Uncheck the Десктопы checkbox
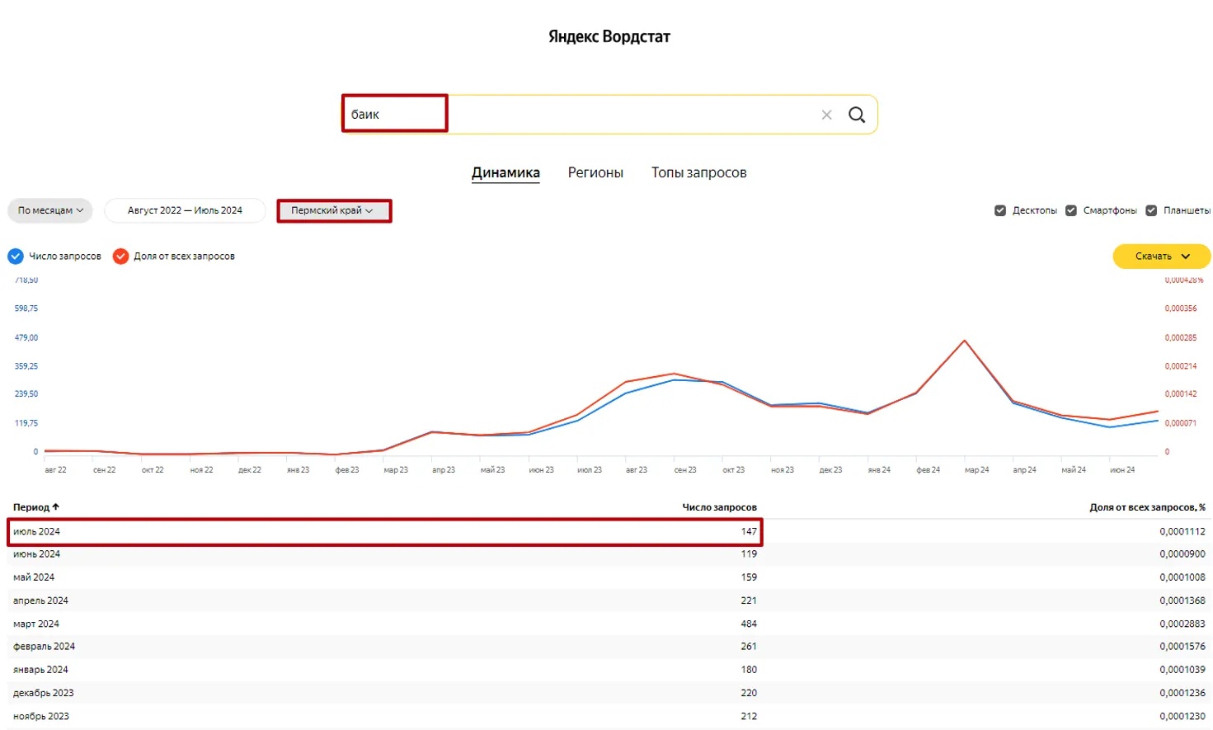1213x730 pixels. point(1000,210)
